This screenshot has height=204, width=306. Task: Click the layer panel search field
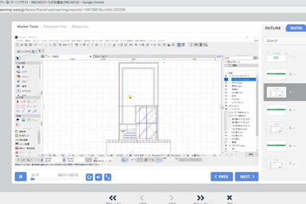tap(239, 58)
